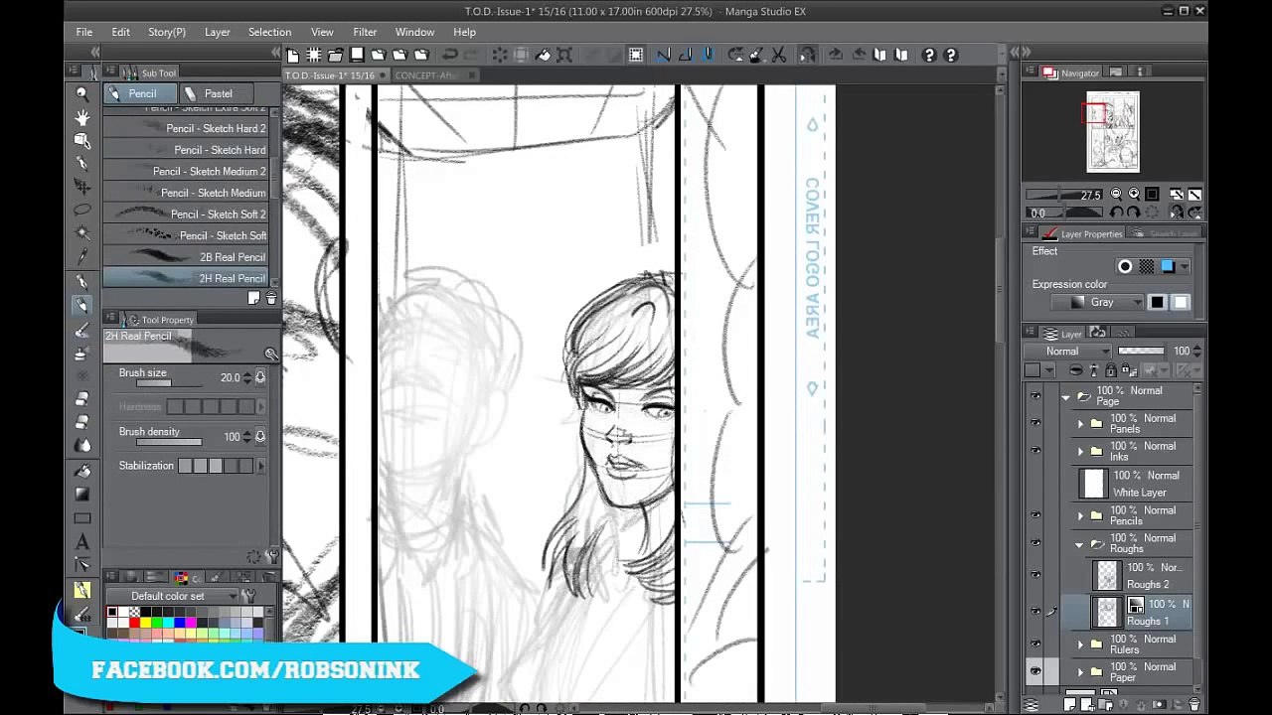The height and width of the screenshot is (715, 1272).
Task: Open the File menu
Action: [x=84, y=32]
